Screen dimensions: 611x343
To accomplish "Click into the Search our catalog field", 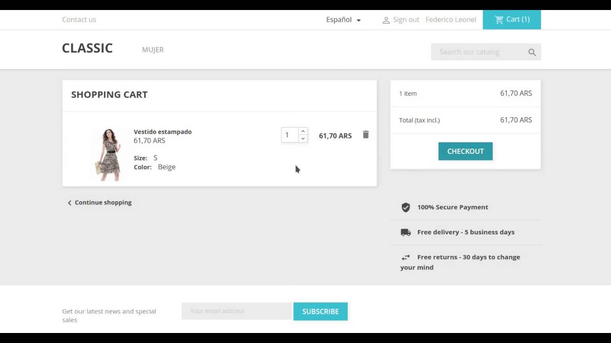I will [x=477, y=52].
